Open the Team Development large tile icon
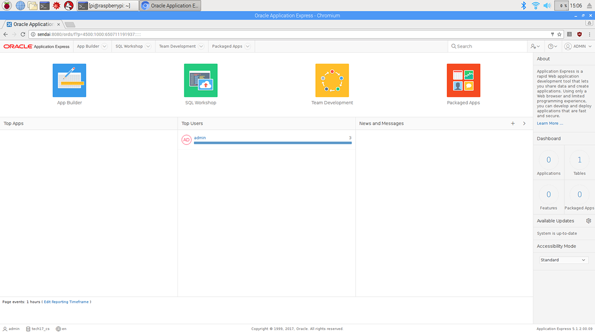Viewport: 595px width, 334px height. coord(332,80)
